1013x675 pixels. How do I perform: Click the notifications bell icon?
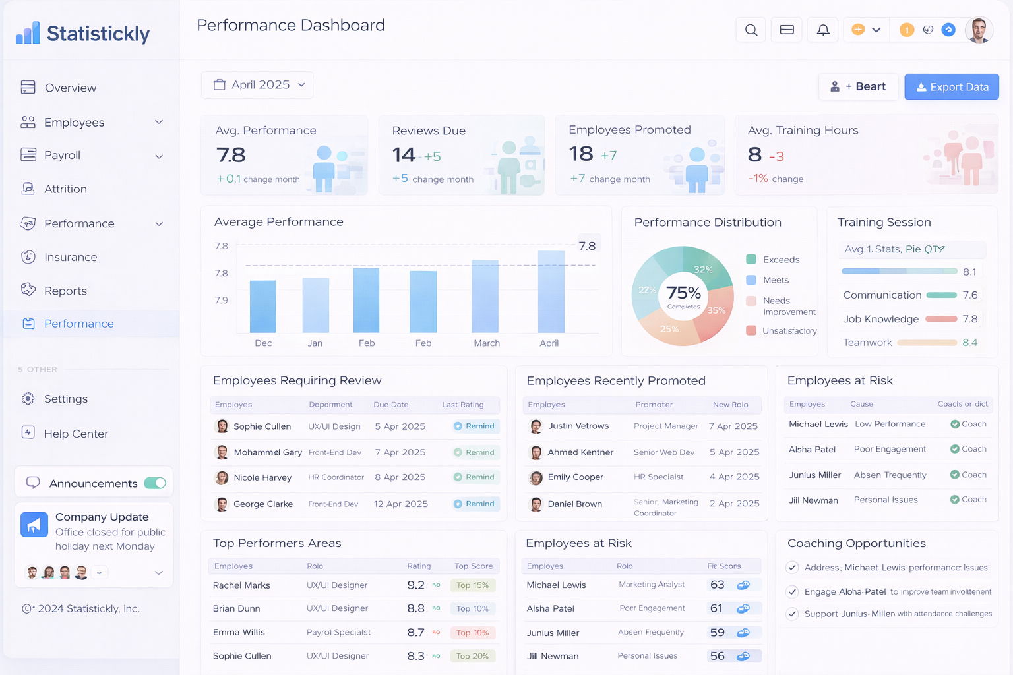pyautogui.click(x=822, y=30)
